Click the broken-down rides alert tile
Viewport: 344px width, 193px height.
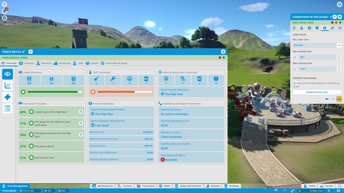[216, 80]
